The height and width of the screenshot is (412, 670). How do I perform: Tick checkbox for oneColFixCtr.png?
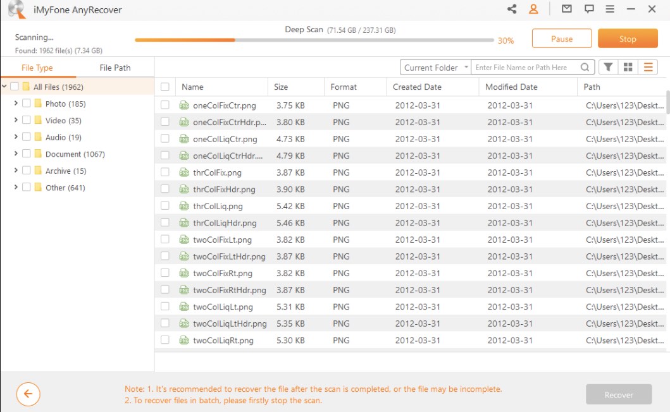[165, 105]
